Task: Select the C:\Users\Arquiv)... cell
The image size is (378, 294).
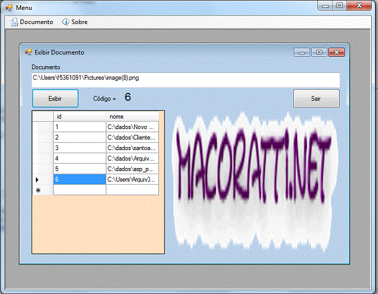Action: [x=132, y=179]
